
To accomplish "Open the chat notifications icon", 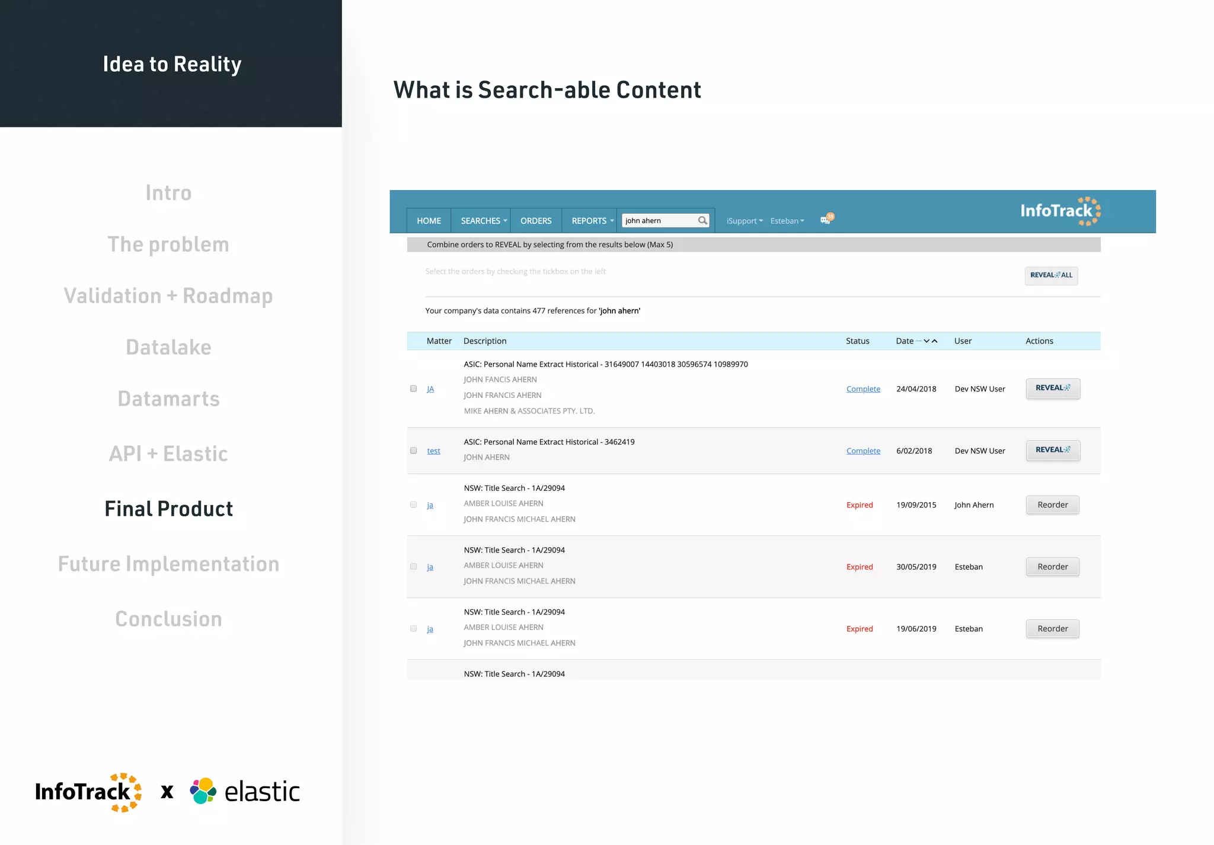I will (826, 219).
